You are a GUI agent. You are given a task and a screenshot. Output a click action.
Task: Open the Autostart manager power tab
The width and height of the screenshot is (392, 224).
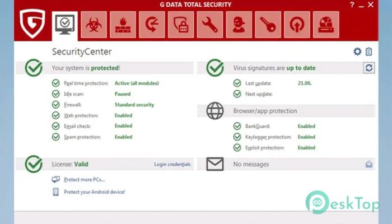(297, 25)
